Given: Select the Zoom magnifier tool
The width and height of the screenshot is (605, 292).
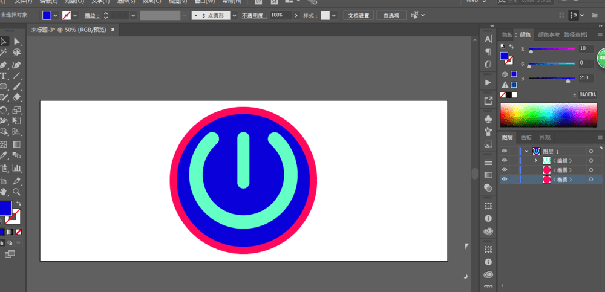Looking at the screenshot, I should tap(16, 192).
